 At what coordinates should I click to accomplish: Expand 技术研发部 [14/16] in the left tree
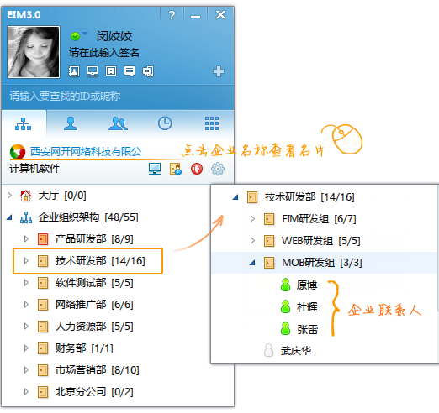[26, 261]
